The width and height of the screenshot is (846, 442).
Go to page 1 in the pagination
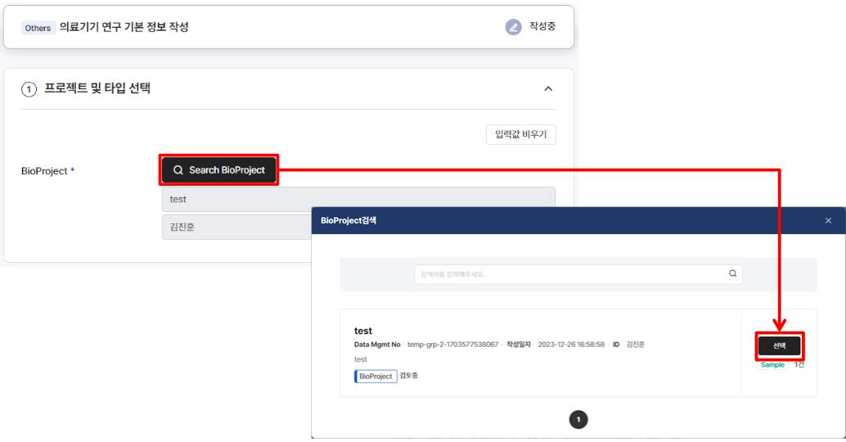pos(578,419)
